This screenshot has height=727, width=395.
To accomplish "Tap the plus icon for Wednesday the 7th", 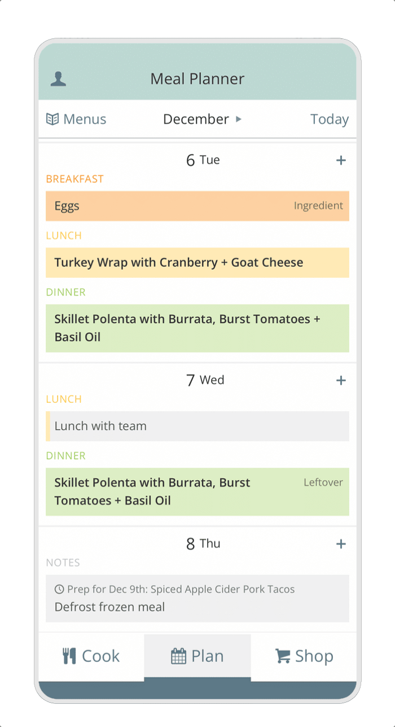I will [341, 381].
